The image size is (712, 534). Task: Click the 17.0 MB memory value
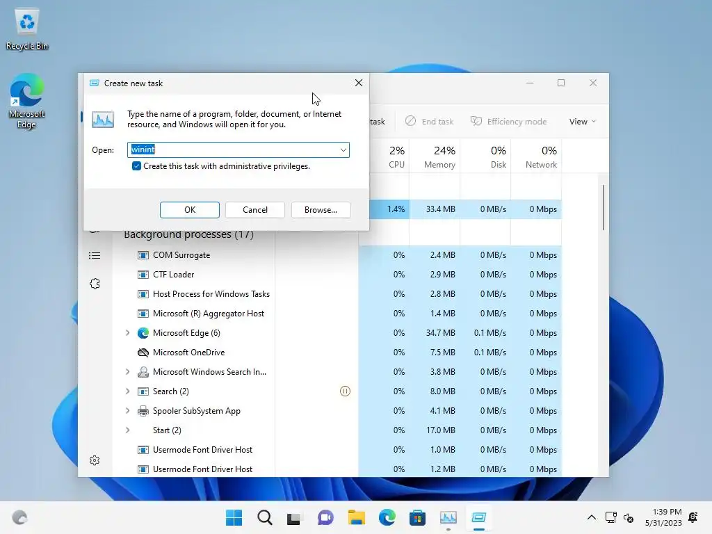(440, 430)
